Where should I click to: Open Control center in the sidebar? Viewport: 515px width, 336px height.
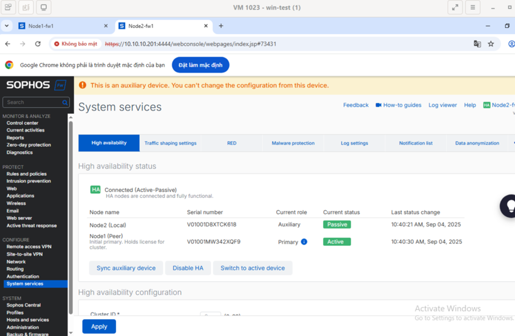22,123
